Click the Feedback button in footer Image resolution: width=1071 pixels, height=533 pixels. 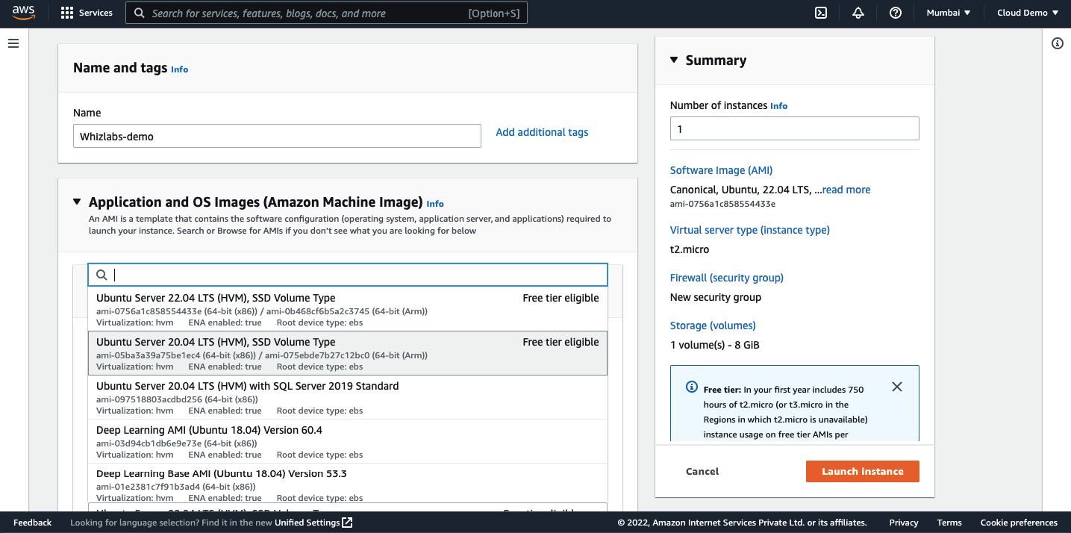[33, 523]
